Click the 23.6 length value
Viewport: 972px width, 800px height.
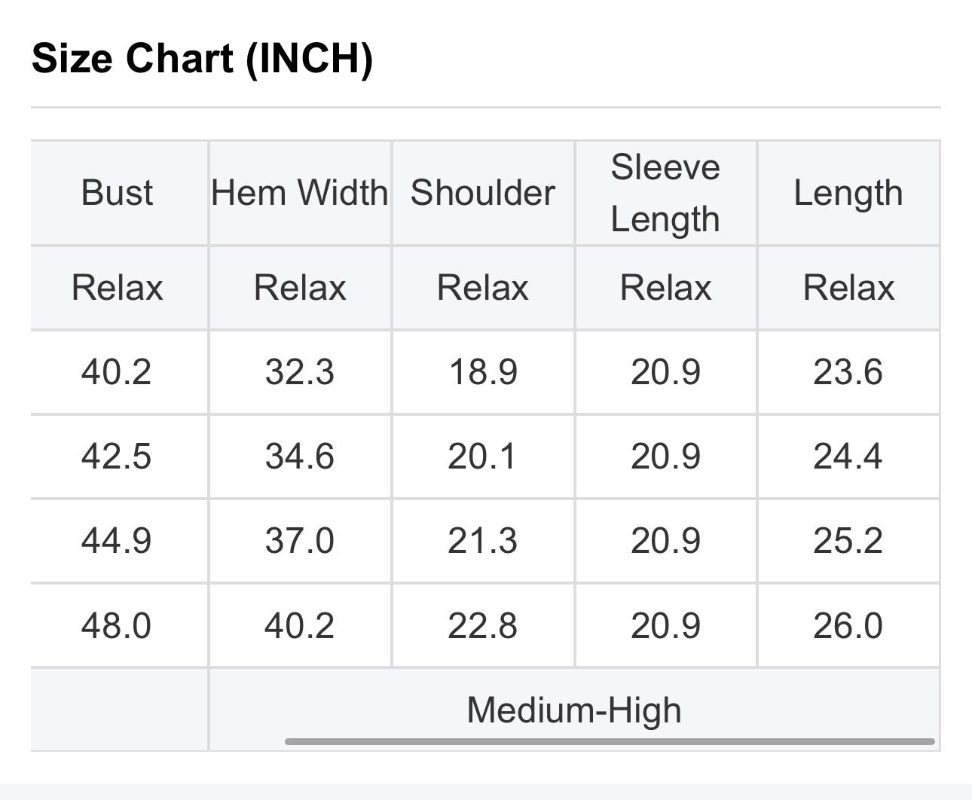(x=848, y=372)
